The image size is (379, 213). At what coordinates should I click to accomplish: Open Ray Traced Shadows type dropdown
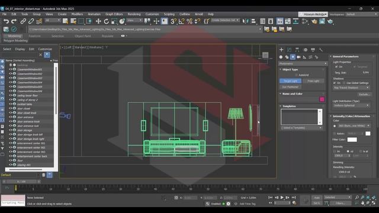pyautogui.click(x=351, y=88)
